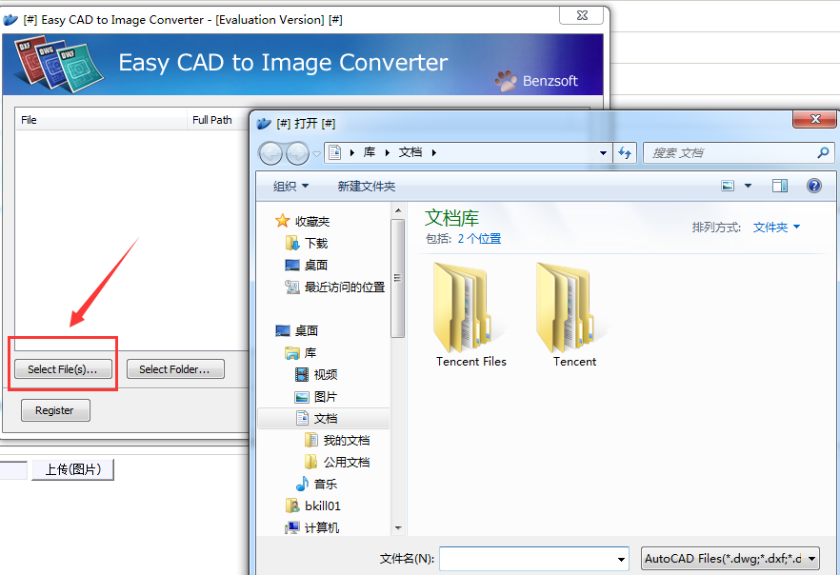The width and height of the screenshot is (840, 575).
Task: Click the Select File(s)... button
Action: click(x=63, y=369)
